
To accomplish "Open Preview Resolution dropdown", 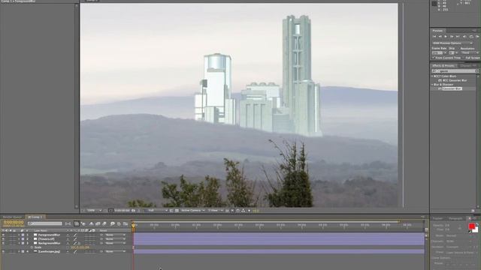I will tap(470, 52).
